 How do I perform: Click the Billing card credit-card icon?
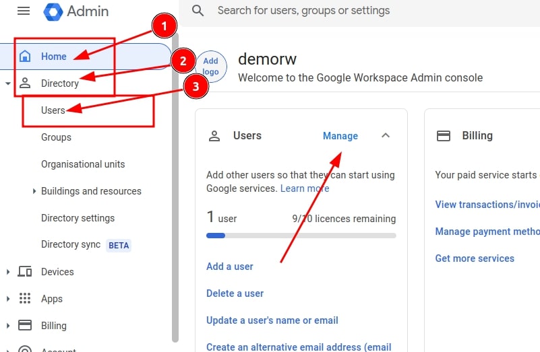443,136
